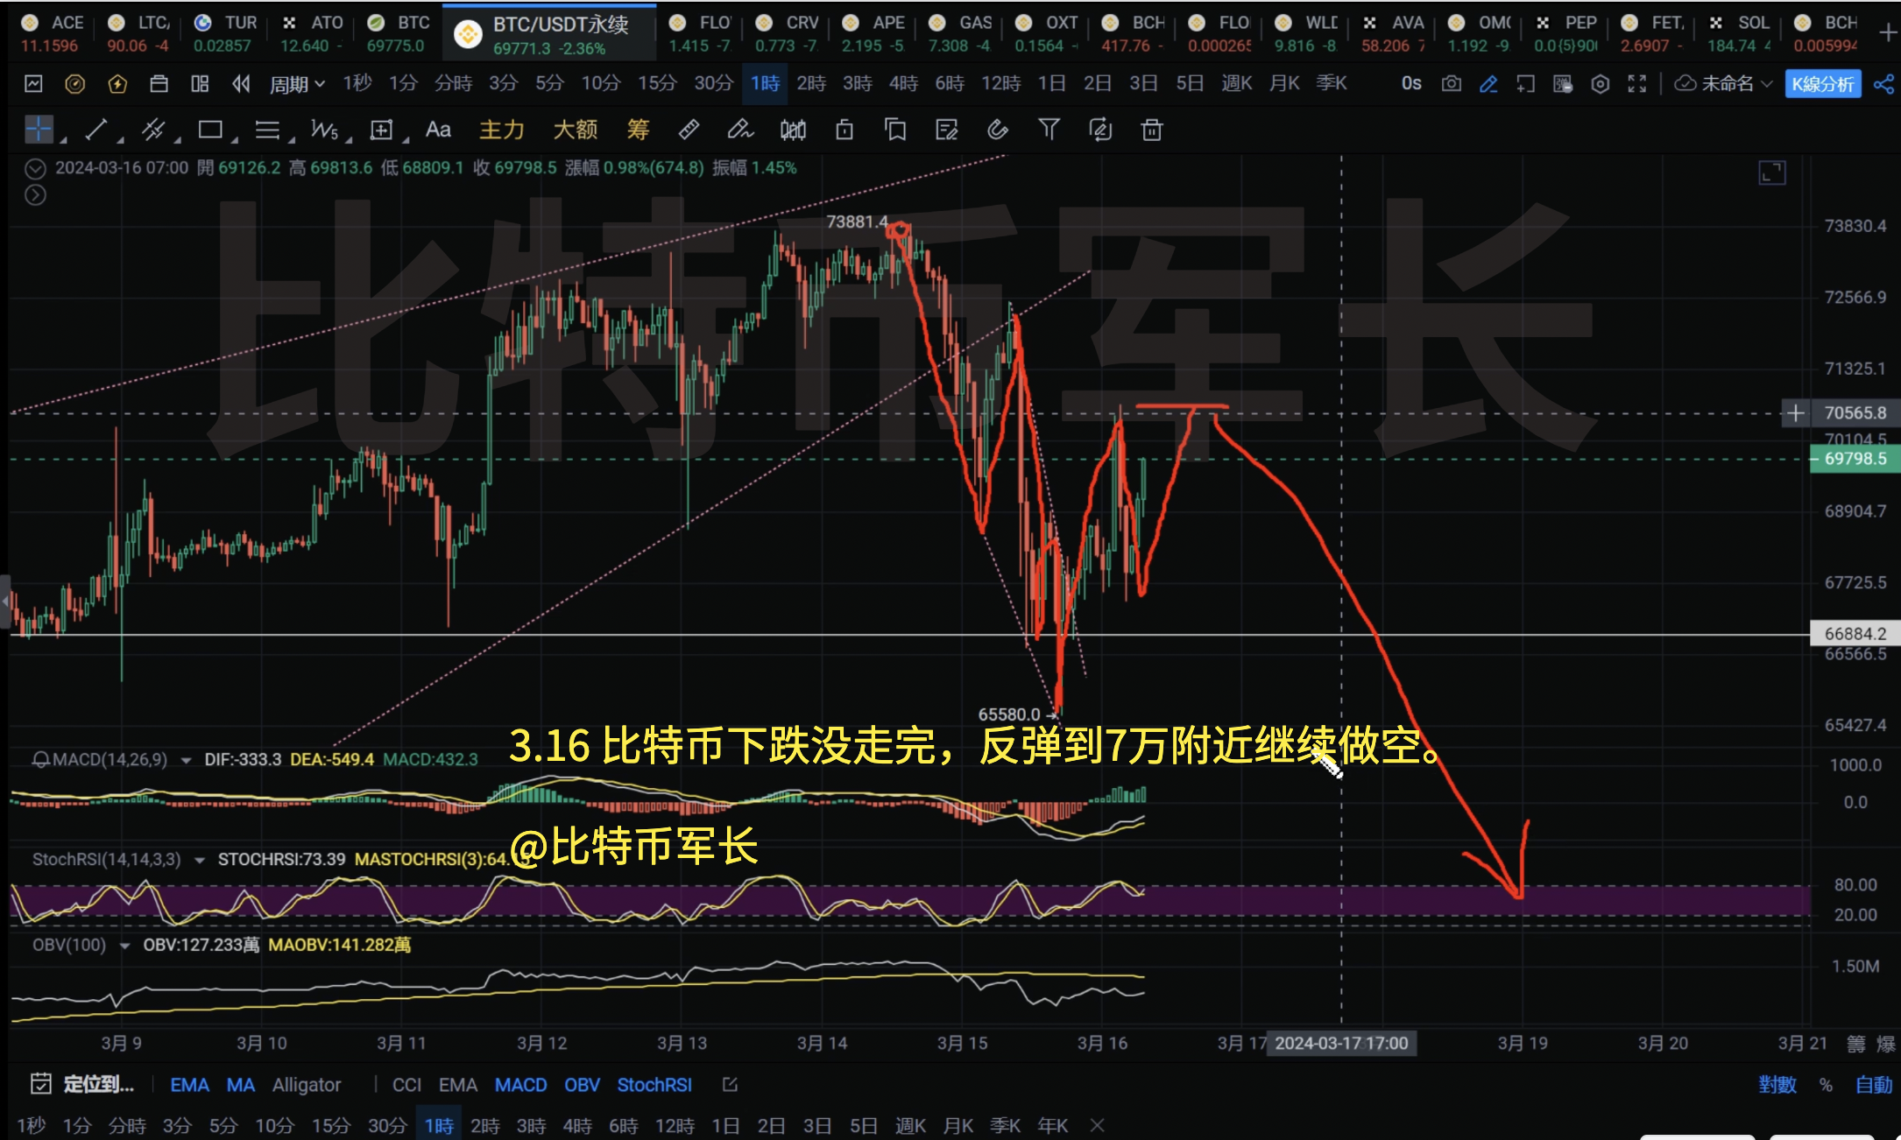This screenshot has height=1140, width=1901.
Task: Click the orange compass target icon
Action: coord(75,84)
